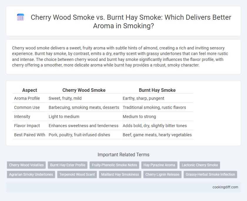Screen dimensions: 247x201
Task: Open the Cherry Wood Volatiles tag
Action: coord(26,165)
